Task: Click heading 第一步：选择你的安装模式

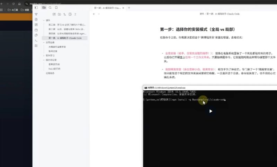Action: point(197,29)
